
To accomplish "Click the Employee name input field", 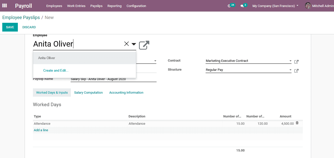I will pyautogui.click(x=78, y=44).
